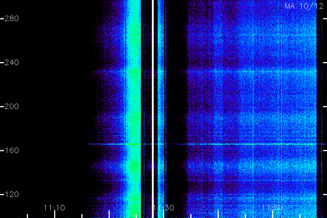Click the 120 frequency axis label
Image resolution: width=327 pixels, height=218 pixels.
pos(12,194)
